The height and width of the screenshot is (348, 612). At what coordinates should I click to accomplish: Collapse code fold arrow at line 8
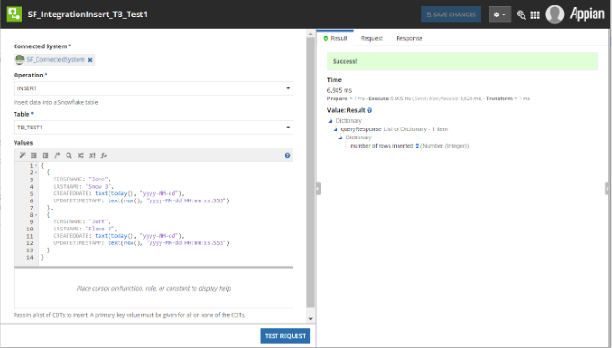pos(36,215)
